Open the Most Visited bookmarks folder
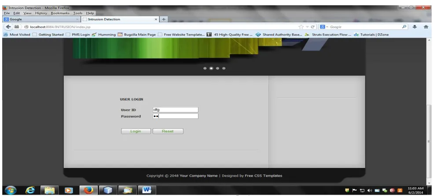Image resolution: width=433 pixels, height=196 pixels. pyautogui.click(x=17, y=34)
